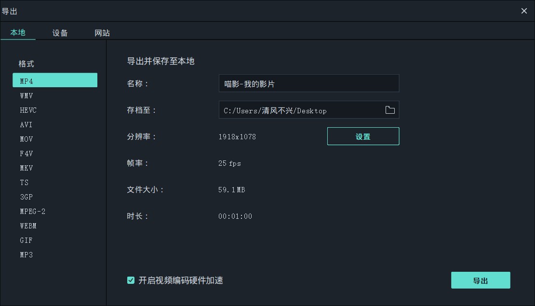
Task: Select the MOV format
Action: 54,139
